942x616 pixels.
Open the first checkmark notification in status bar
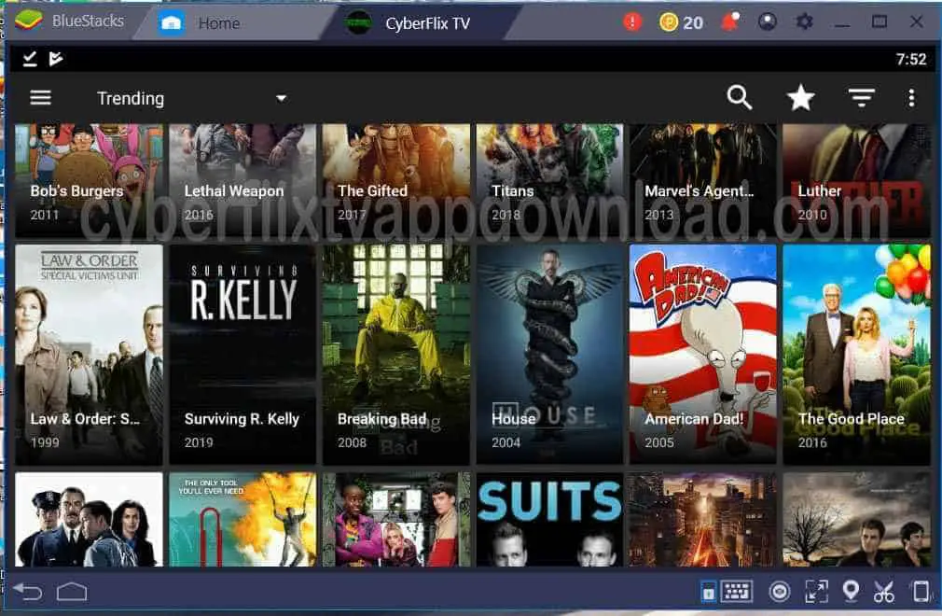coord(30,58)
